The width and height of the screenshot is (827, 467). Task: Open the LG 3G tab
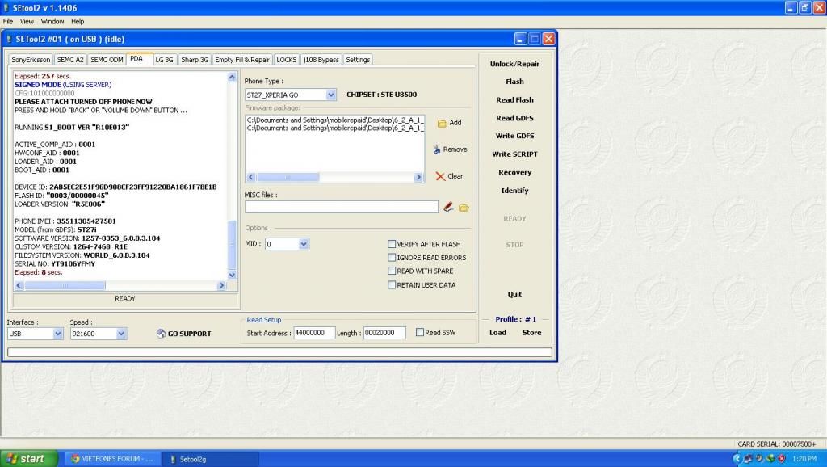pyautogui.click(x=165, y=60)
